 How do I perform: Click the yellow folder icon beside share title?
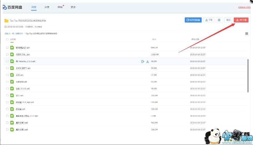coord(6,21)
